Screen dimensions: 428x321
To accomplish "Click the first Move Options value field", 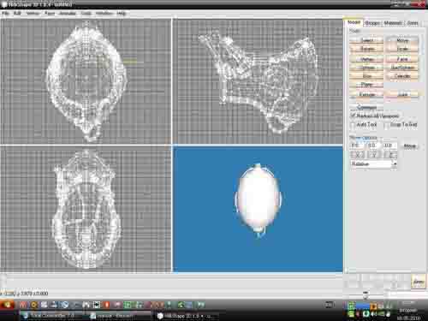I will pyautogui.click(x=357, y=146).
